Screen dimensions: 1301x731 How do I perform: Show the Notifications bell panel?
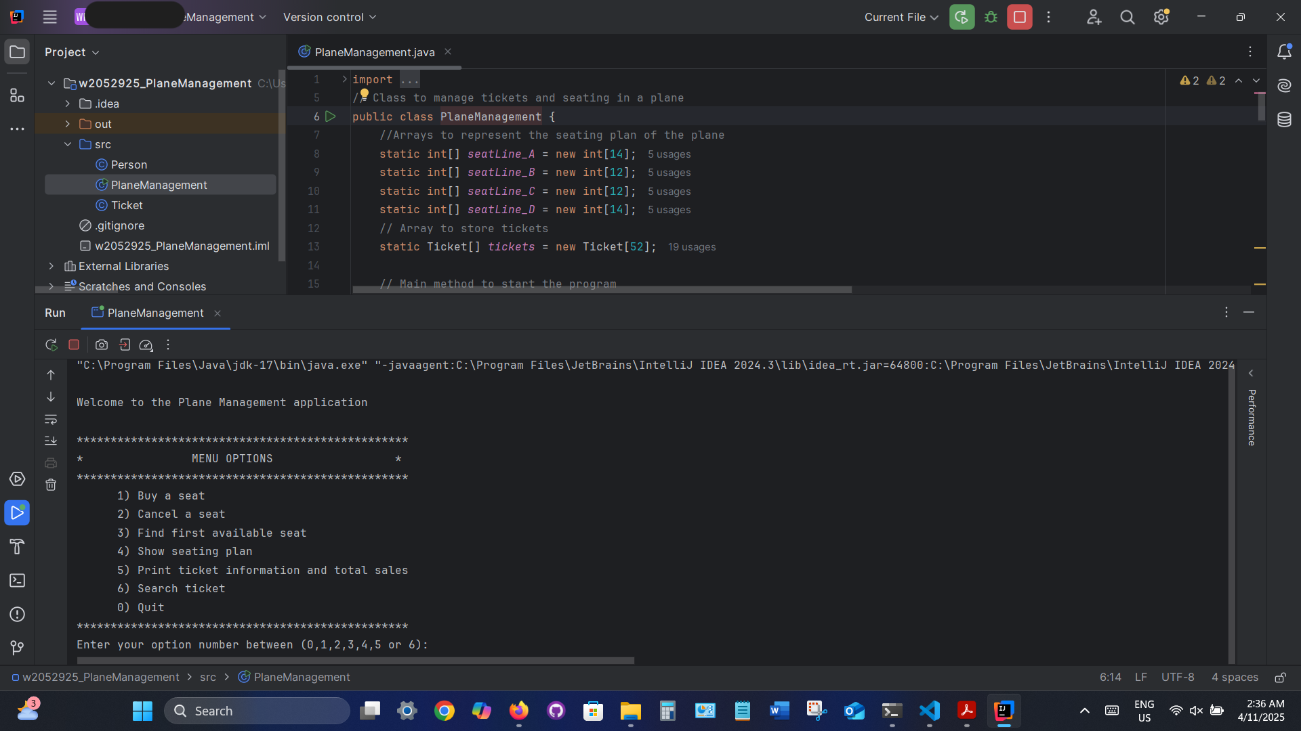pos(1284,51)
